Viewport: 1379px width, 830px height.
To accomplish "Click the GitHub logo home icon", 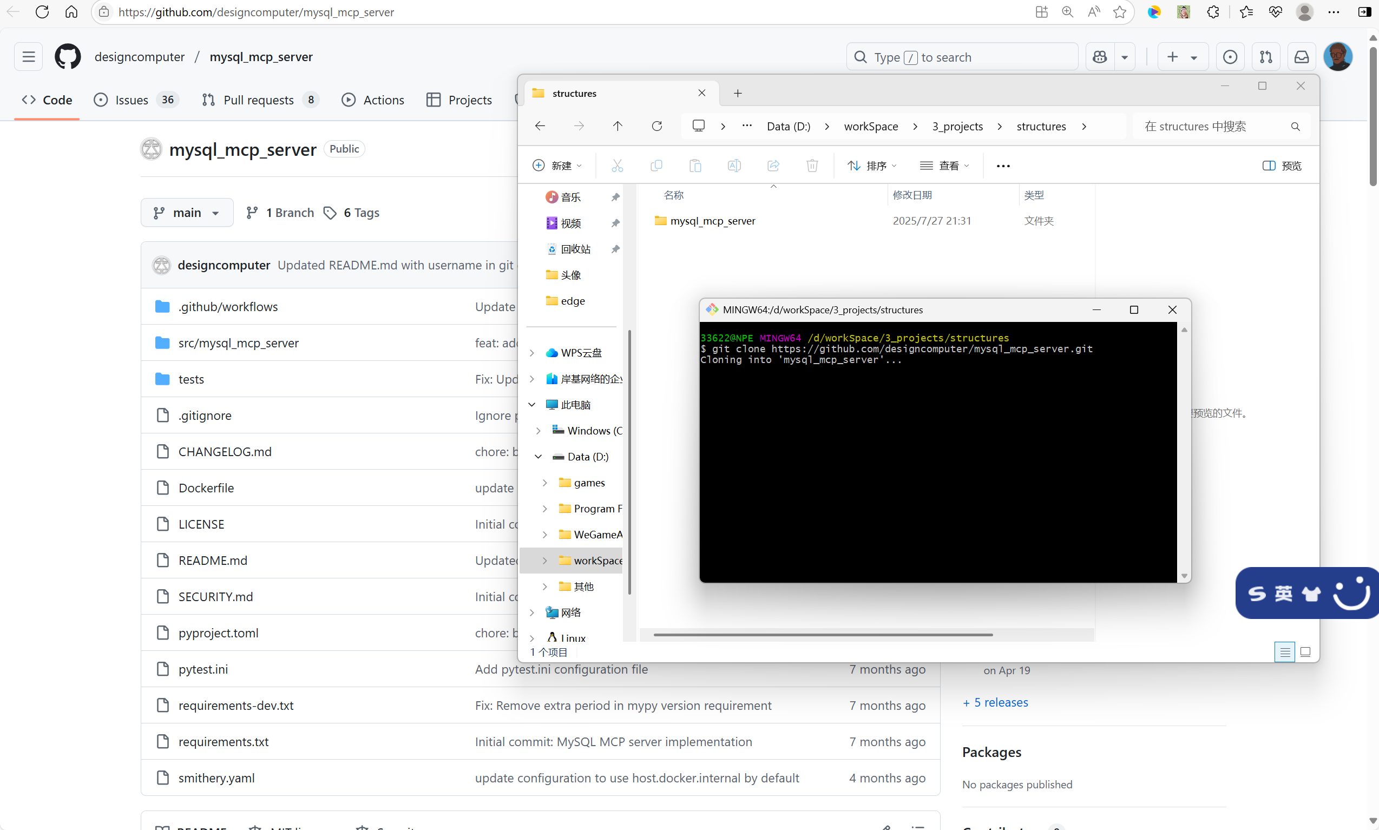I will pos(68,57).
